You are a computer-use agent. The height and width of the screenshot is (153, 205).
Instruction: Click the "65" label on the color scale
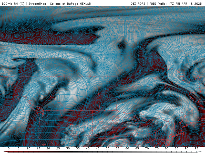point(137,148)
